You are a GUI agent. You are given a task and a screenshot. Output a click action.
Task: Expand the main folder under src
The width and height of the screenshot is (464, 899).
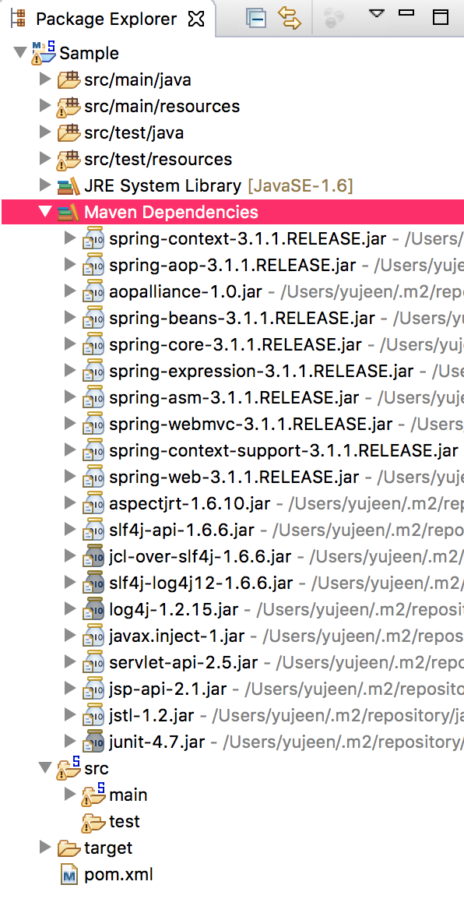pos(71,794)
